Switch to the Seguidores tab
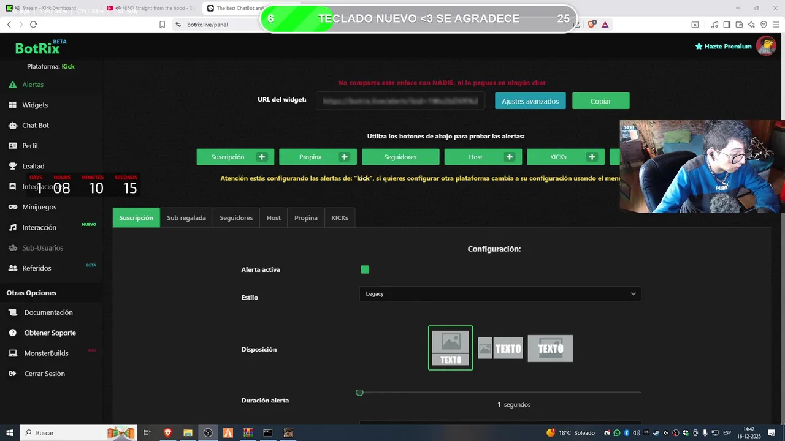 coord(236,217)
